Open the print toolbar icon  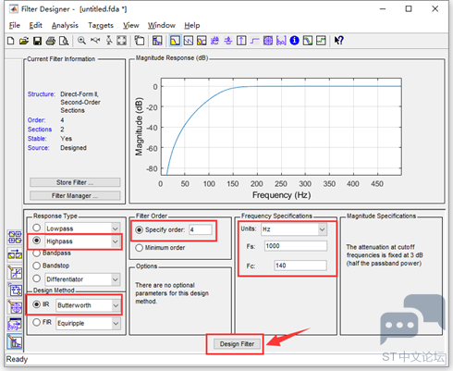tap(51, 41)
